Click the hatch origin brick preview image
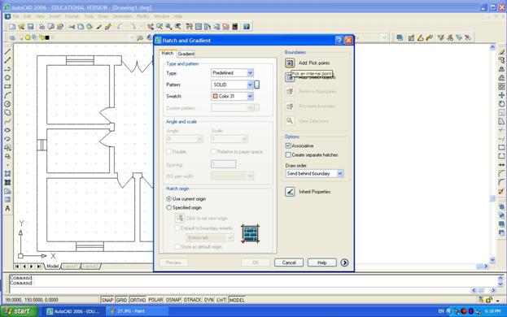This screenshot has width=507, height=317. (x=251, y=234)
